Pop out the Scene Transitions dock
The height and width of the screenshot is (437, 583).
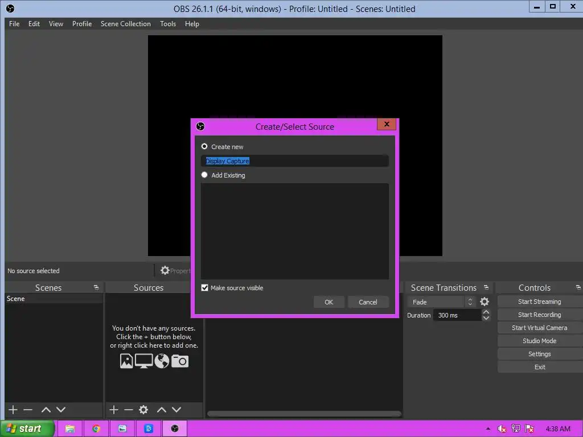[x=486, y=287]
